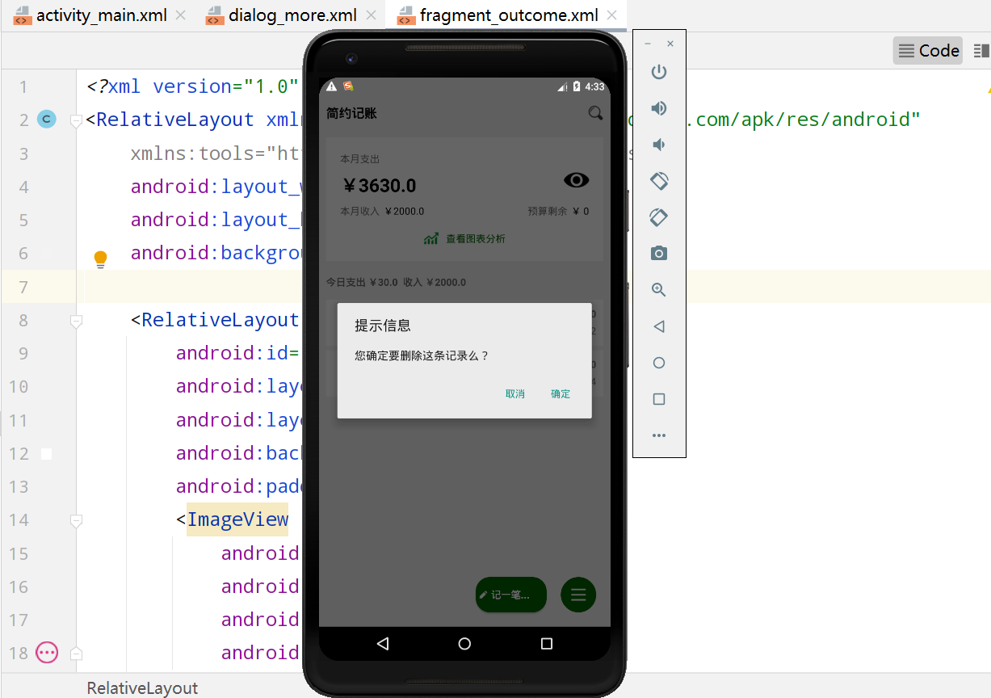Switch editor to Split view

(x=981, y=50)
